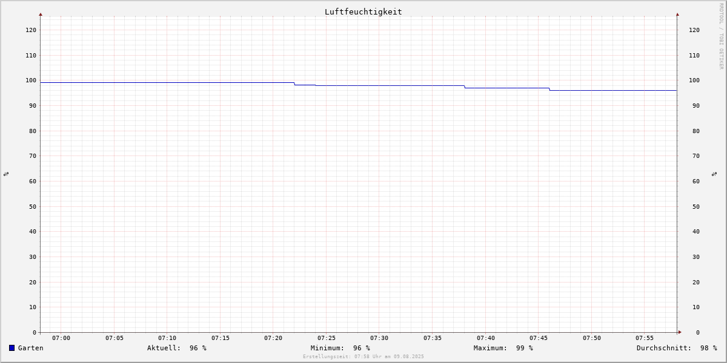Click the 07:20 time axis label
727x363 pixels.
[273, 338]
